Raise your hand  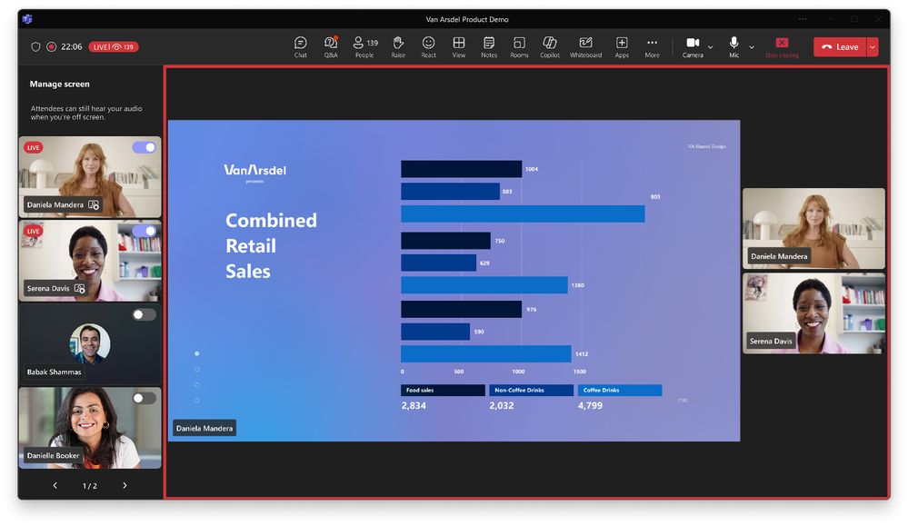pyautogui.click(x=398, y=47)
